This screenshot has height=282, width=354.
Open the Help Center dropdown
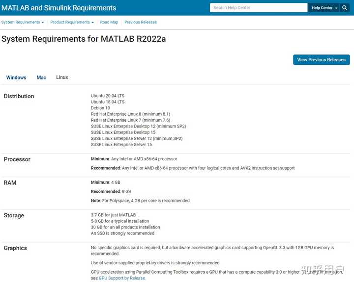tap(324, 8)
